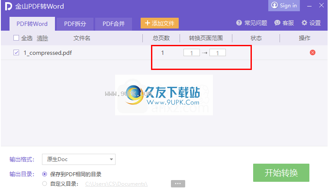Select 保存到PDF相同的目录 radio button
328x190 pixels.
pyautogui.click(x=45, y=174)
